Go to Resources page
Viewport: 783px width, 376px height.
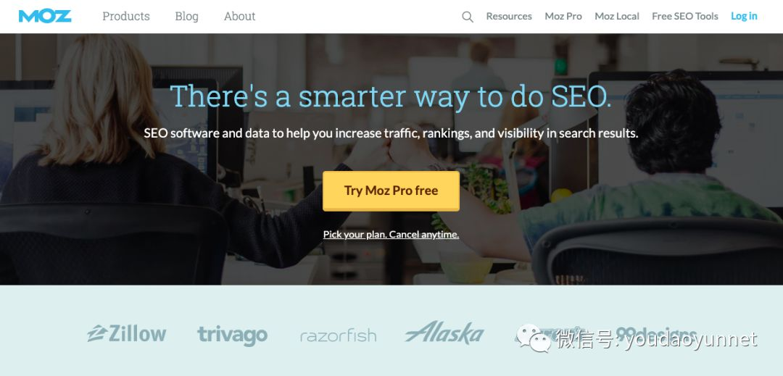tap(509, 17)
